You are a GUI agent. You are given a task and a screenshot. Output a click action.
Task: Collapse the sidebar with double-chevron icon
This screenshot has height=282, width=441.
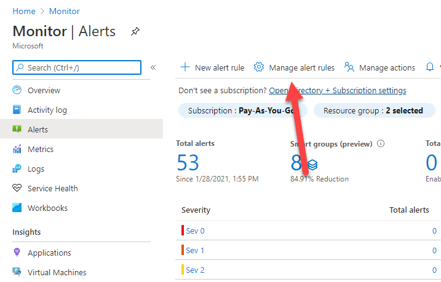(153, 67)
